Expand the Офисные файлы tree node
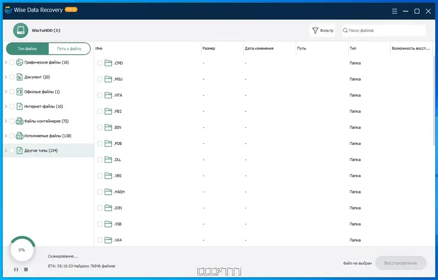438x280 pixels. tap(6, 92)
